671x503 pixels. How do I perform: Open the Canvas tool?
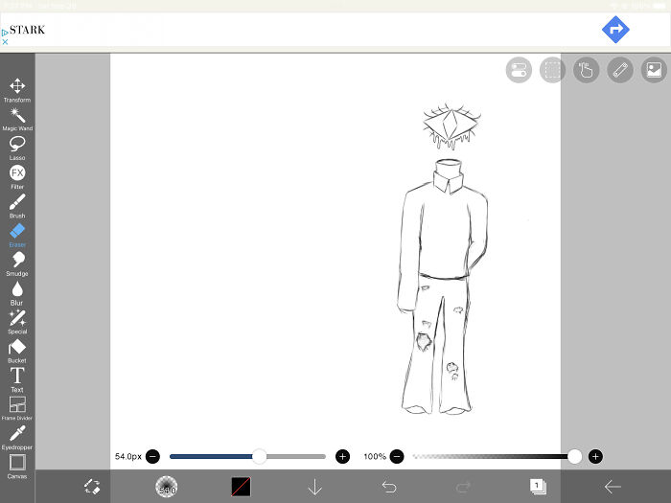17,467
